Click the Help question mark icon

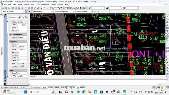[x=84, y=8]
